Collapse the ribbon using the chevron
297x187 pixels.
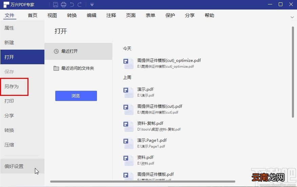(x=292, y=17)
